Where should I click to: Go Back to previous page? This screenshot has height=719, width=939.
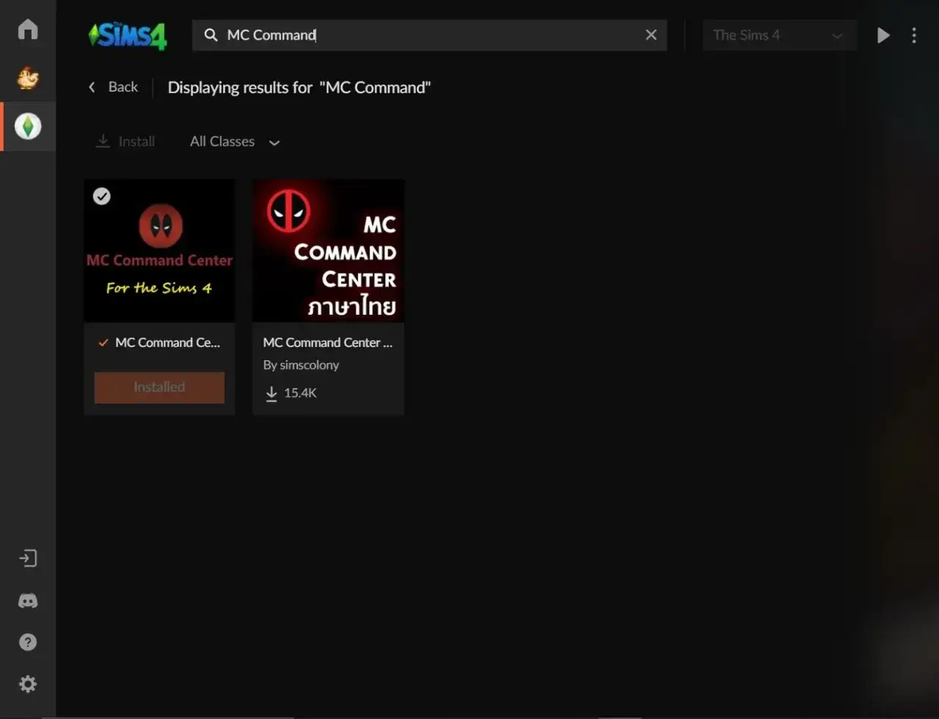pos(113,87)
